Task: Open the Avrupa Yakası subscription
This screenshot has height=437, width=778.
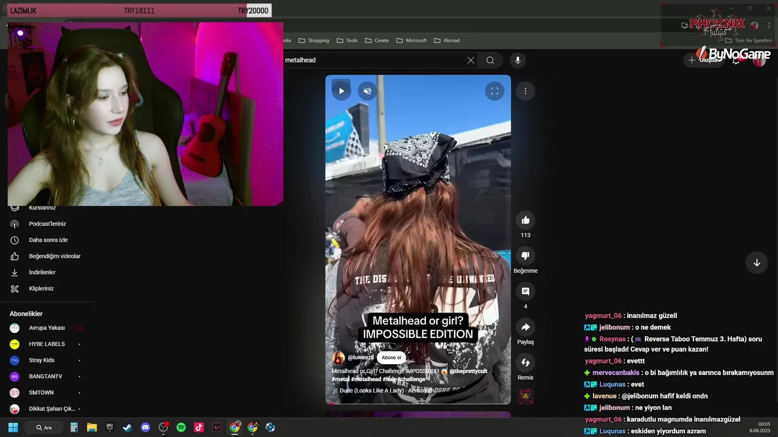Action: point(47,328)
